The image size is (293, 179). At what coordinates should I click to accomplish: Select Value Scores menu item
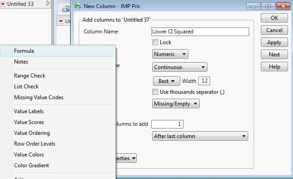tap(57, 122)
